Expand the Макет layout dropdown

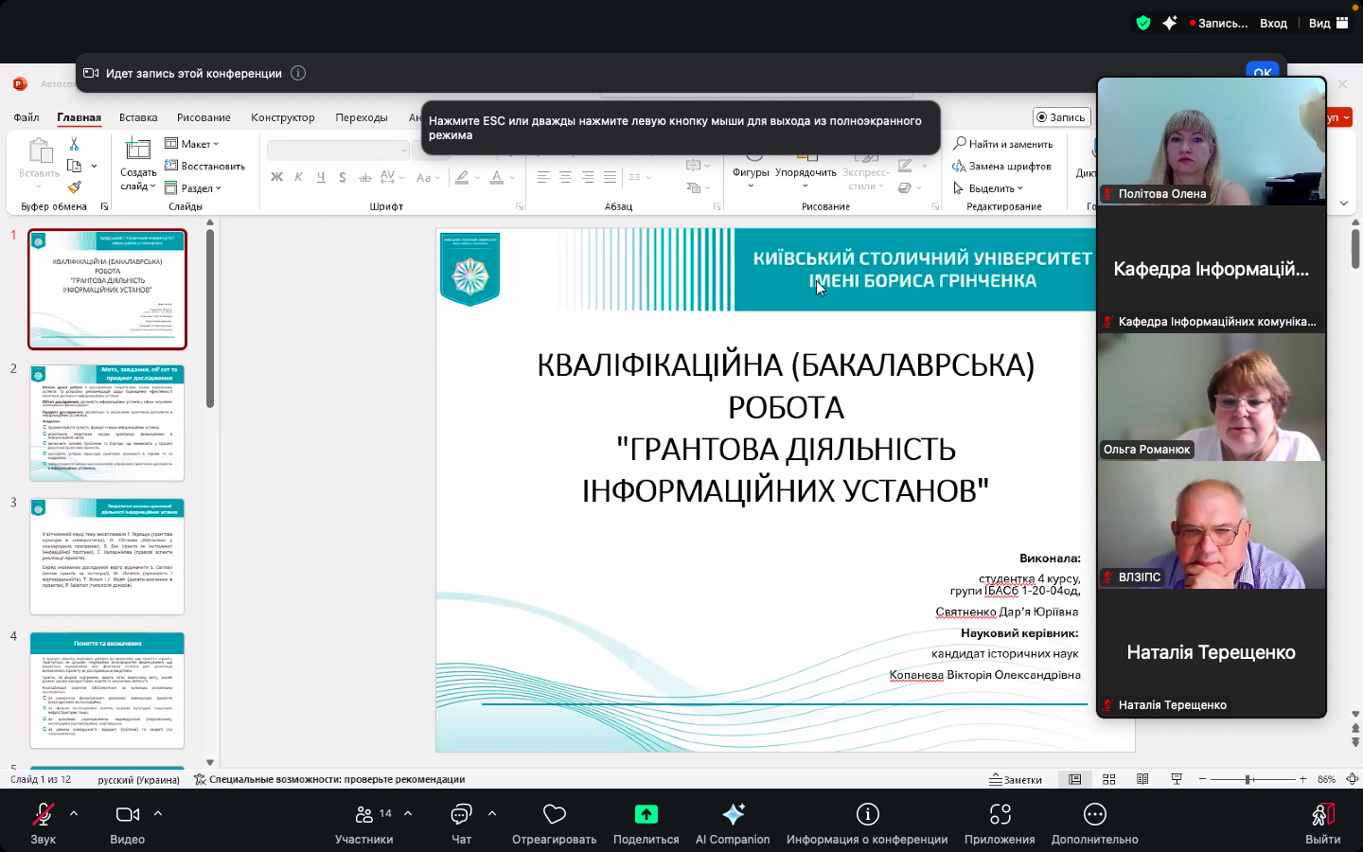click(193, 144)
